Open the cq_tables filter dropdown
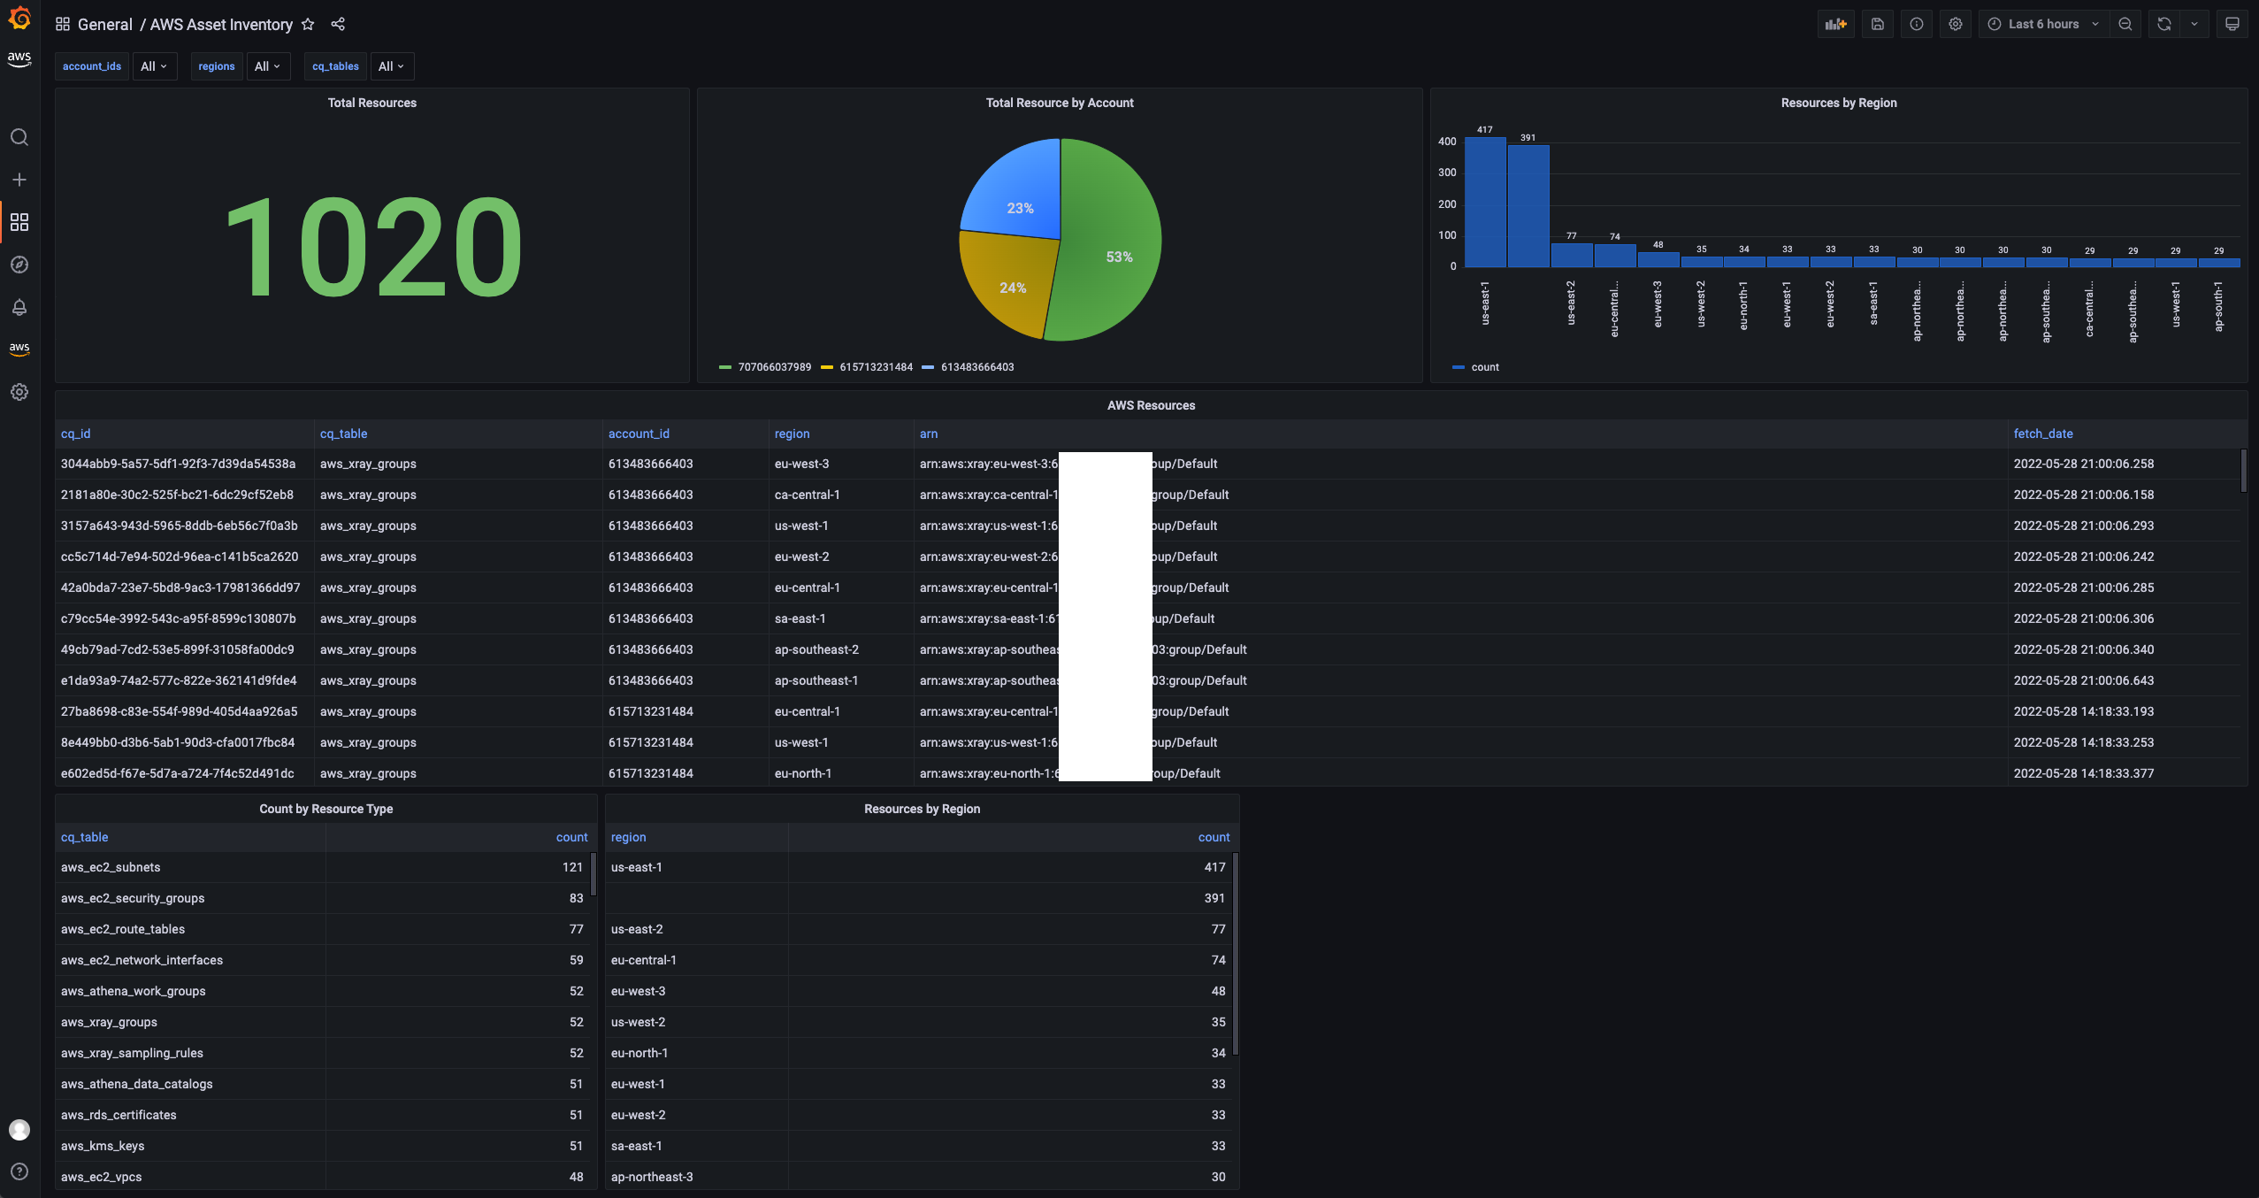This screenshot has width=2259, height=1198. tap(392, 66)
